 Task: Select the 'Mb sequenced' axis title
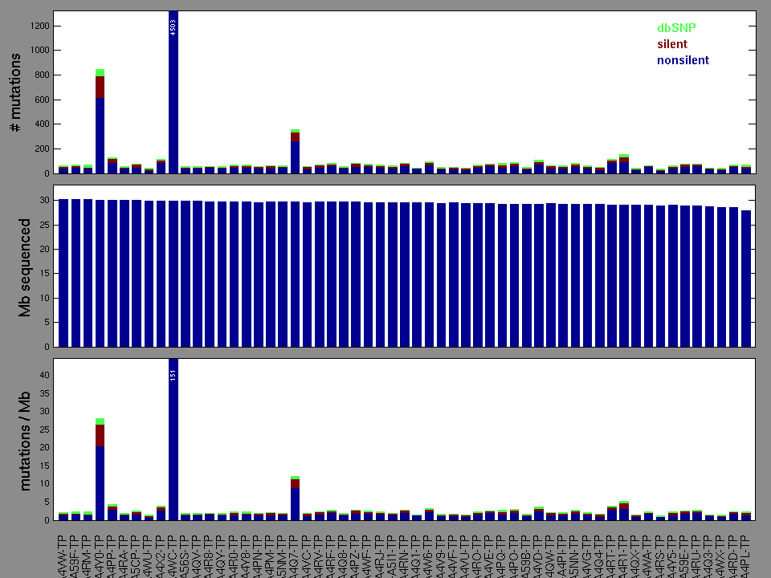[25, 266]
